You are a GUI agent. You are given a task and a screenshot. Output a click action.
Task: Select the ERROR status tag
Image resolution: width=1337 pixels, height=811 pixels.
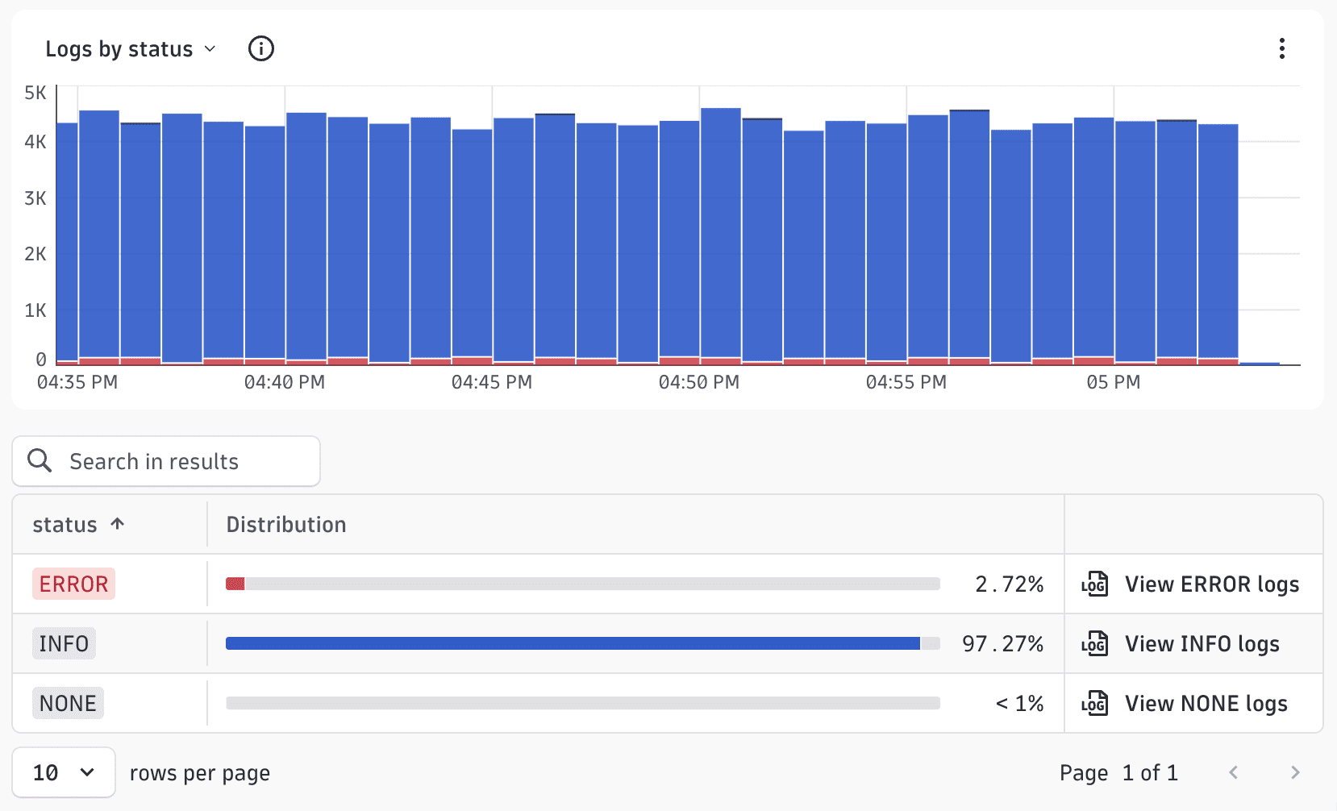coord(73,584)
